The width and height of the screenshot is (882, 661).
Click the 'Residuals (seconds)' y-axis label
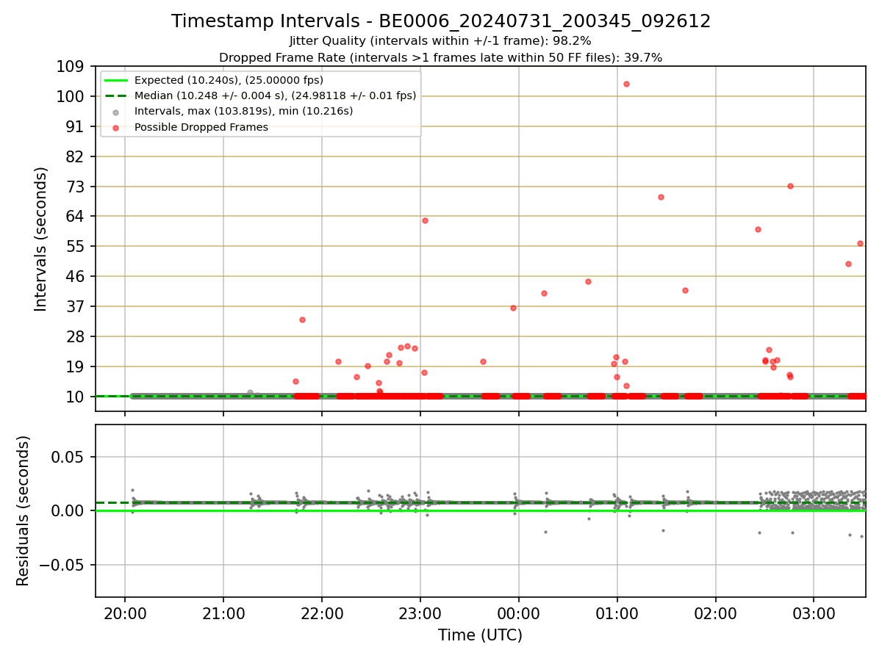[x=24, y=510]
